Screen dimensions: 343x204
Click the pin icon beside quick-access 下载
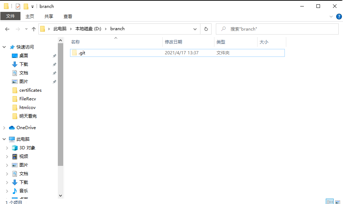click(55, 64)
